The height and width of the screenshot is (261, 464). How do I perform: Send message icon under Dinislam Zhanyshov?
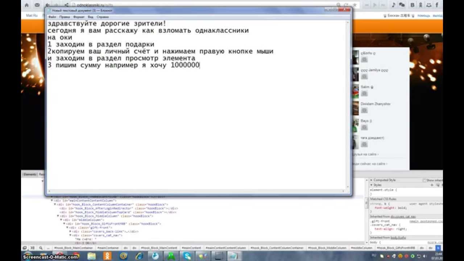click(x=364, y=111)
